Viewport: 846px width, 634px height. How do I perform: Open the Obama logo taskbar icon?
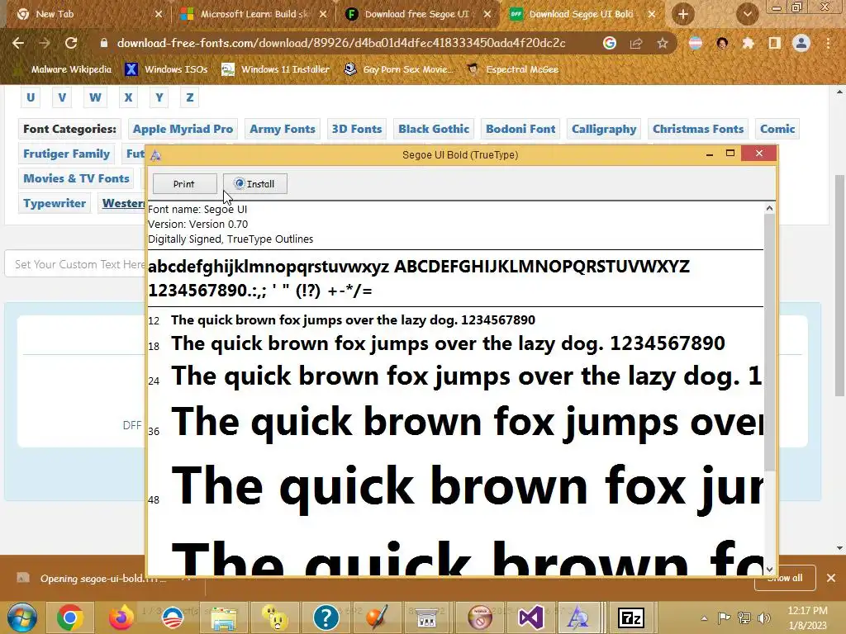click(173, 617)
